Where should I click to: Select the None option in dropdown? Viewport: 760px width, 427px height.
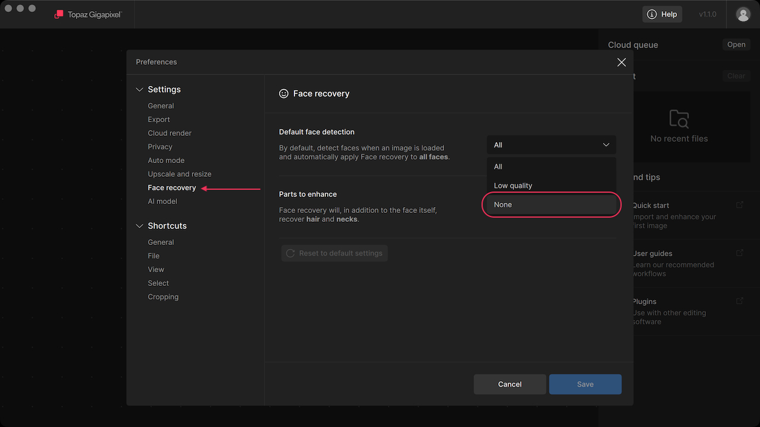click(x=551, y=205)
